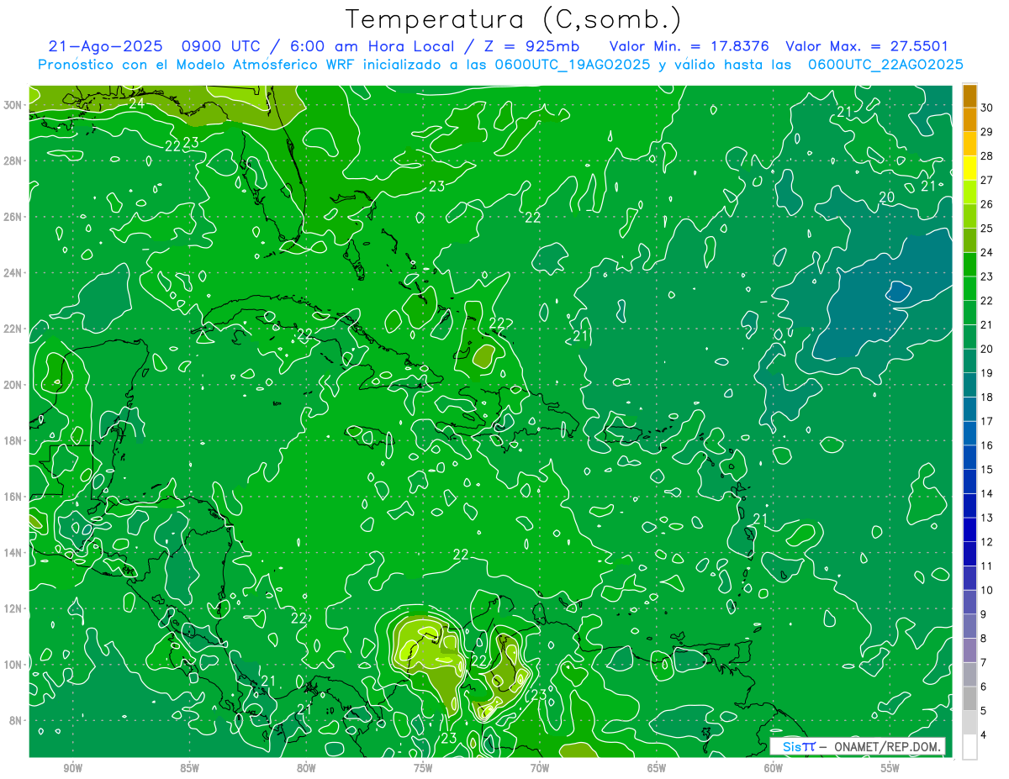Click the "90W" longitude axis label
Screen dimensions: 1009x779
72,768
